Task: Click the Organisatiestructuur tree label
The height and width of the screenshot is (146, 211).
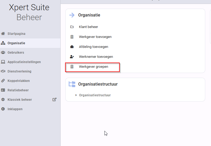Action: (95, 95)
